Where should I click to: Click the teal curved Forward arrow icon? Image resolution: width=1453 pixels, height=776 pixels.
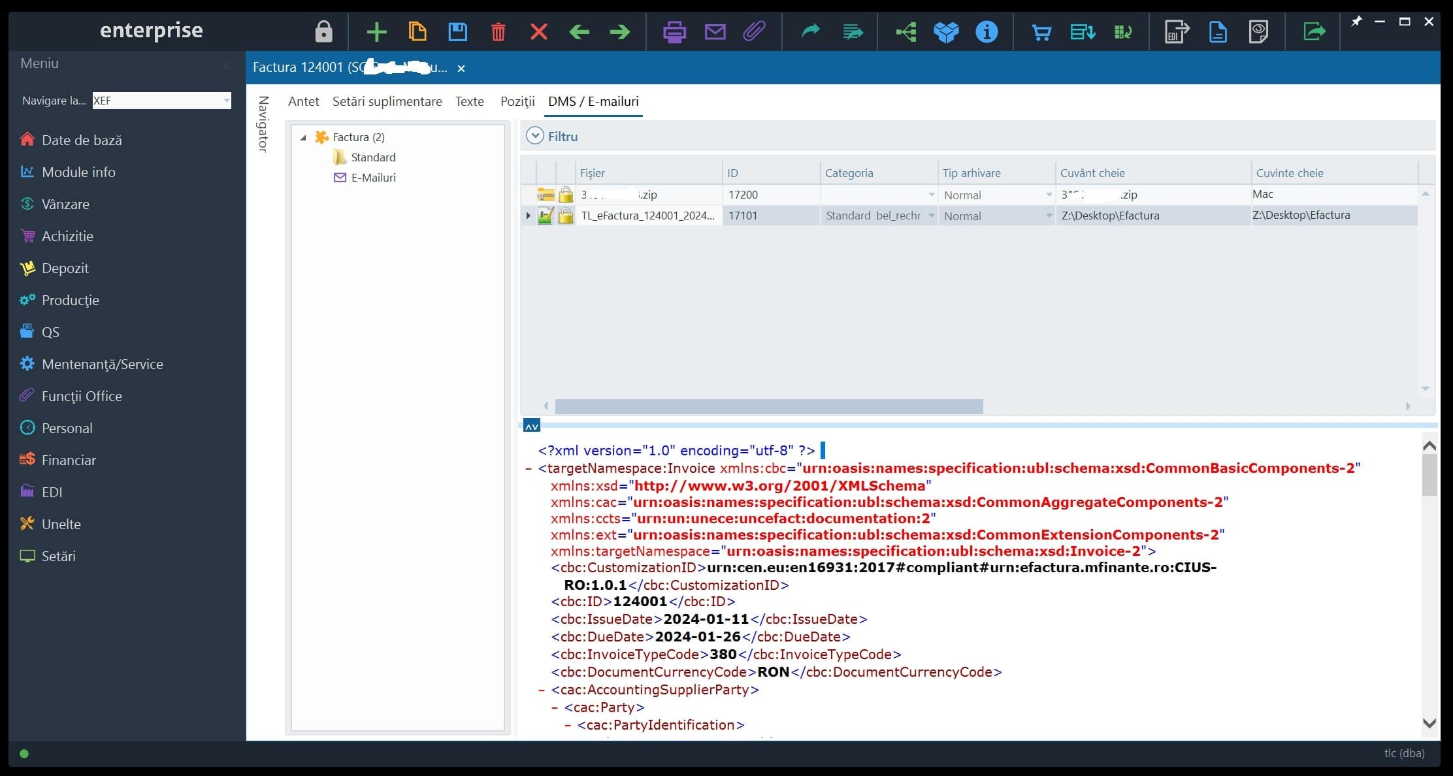810,31
